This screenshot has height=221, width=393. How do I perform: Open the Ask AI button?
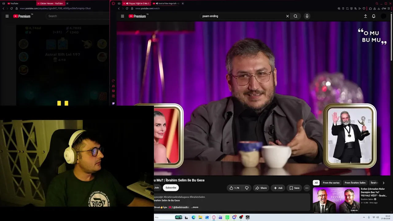[278, 188]
